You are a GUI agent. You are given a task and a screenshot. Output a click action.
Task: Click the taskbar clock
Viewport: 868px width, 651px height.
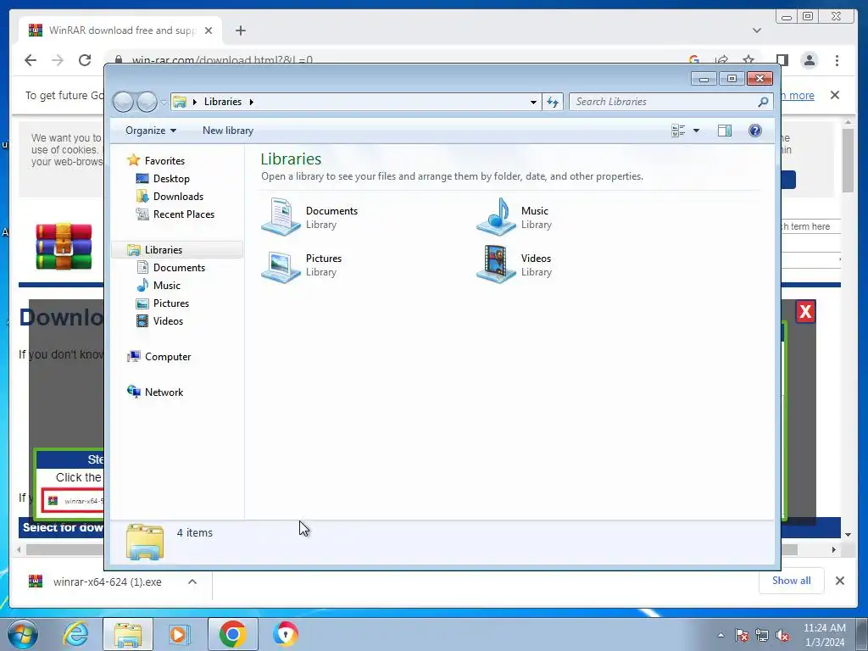pos(824,635)
